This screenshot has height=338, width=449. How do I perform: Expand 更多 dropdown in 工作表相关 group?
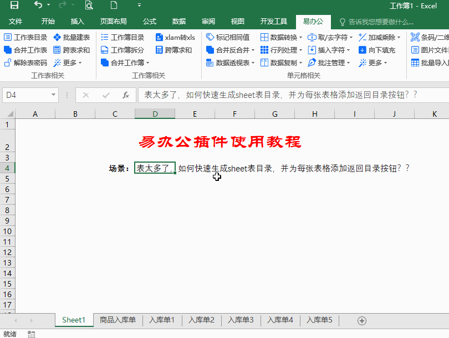[80, 63]
